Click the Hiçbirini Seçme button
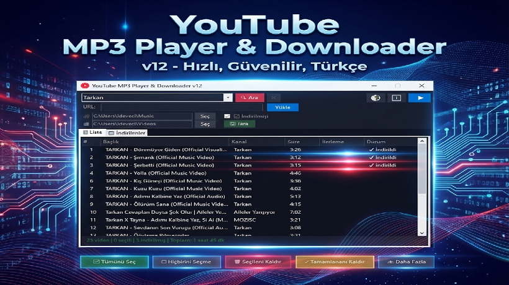The image size is (509, 285). click(186, 261)
